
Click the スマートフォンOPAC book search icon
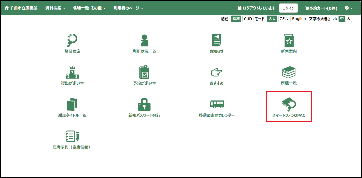(x=289, y=104)
